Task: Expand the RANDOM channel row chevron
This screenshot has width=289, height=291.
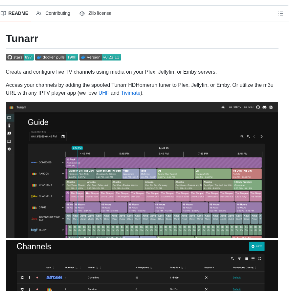Action: click(x=63, y=174)
